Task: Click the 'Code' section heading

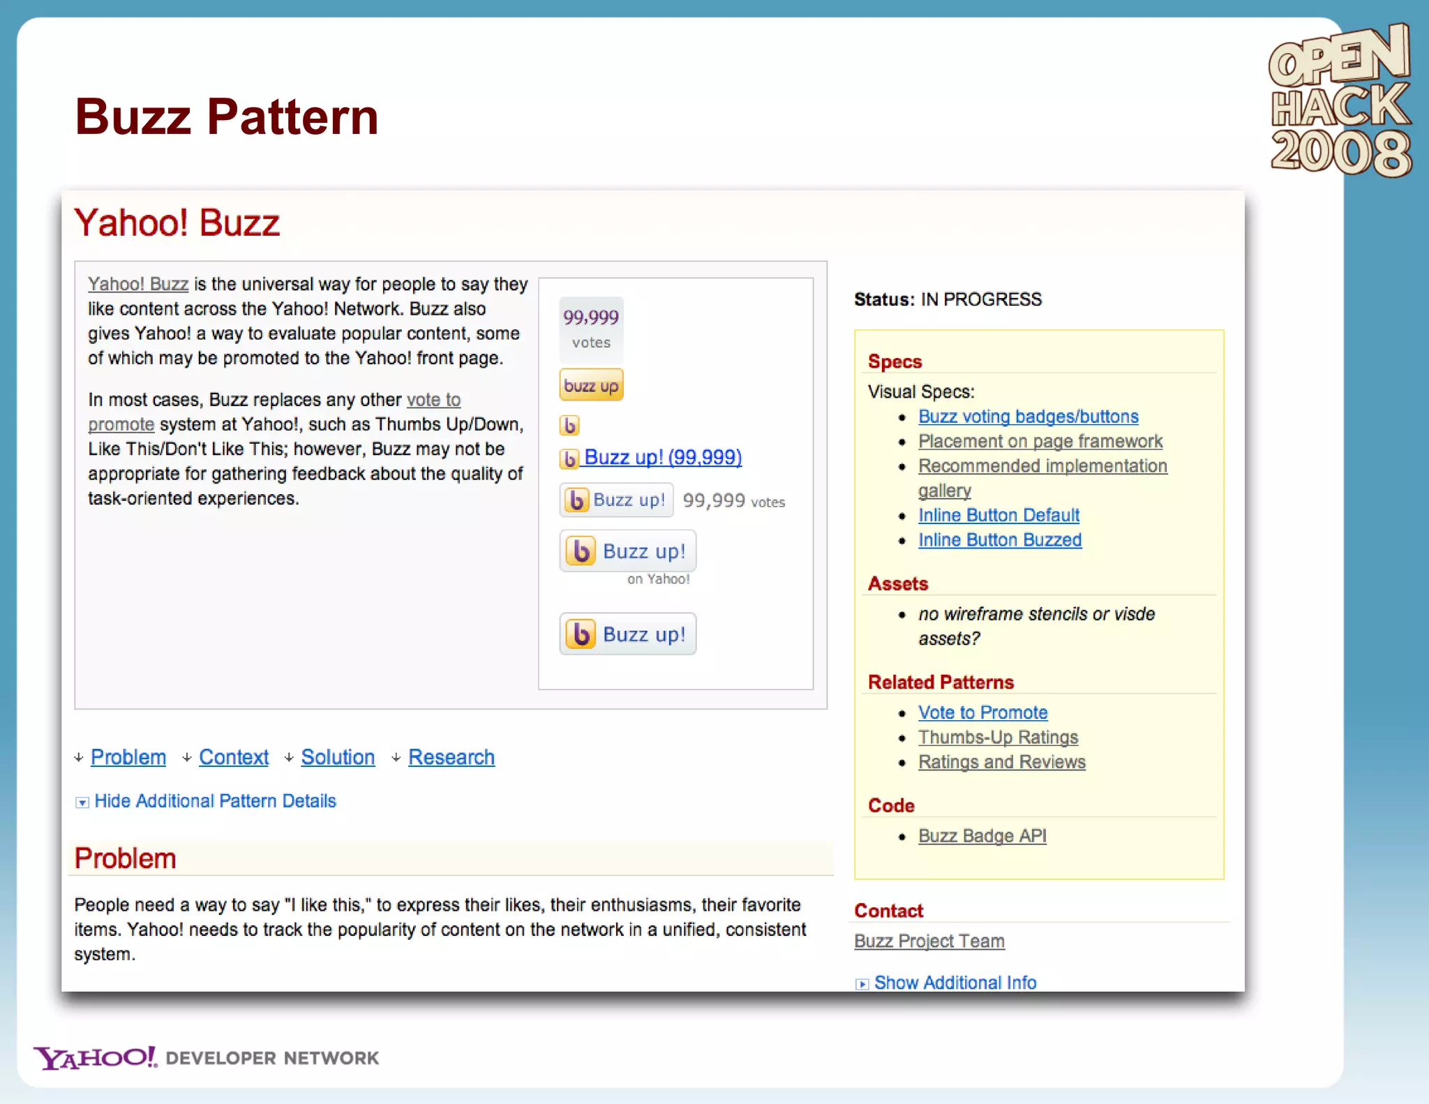Action: click(891, 805)
